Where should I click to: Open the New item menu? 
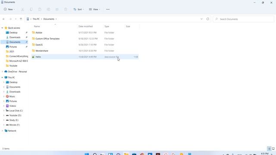(9, 9)
